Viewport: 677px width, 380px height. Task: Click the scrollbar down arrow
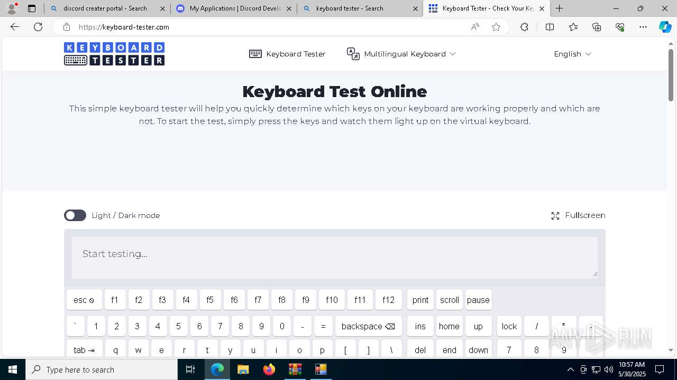(671, 350)
